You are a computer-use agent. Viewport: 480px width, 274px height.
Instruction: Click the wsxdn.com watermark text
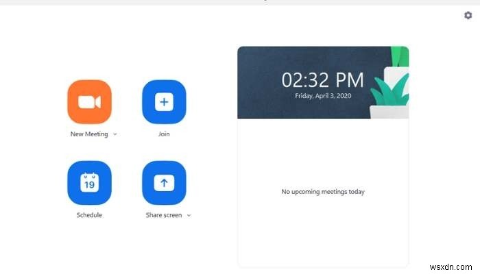451,267
